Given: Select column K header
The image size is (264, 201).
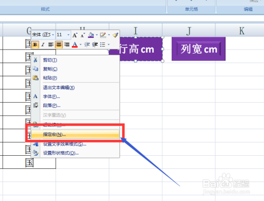Looking at the screenshot, I should point(242,31).
